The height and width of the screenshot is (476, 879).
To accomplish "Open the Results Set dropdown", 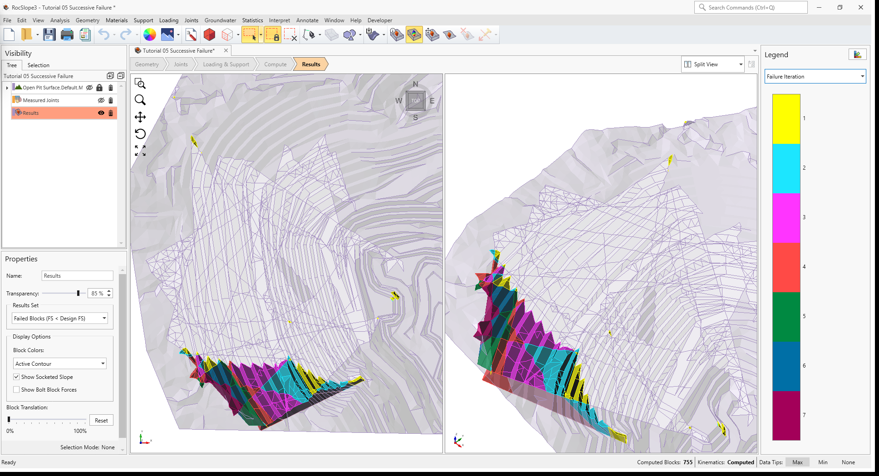I will pos(59,319).
